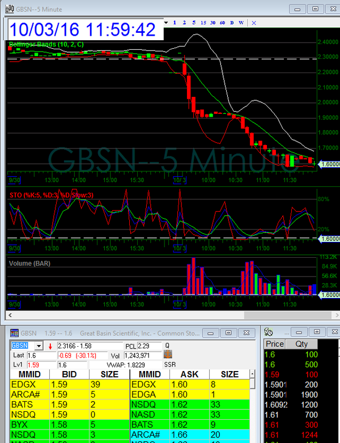Click the red down-arrow tick indicator
The height and width of the screenshot is (443, 340).
(x=50, y=346)
